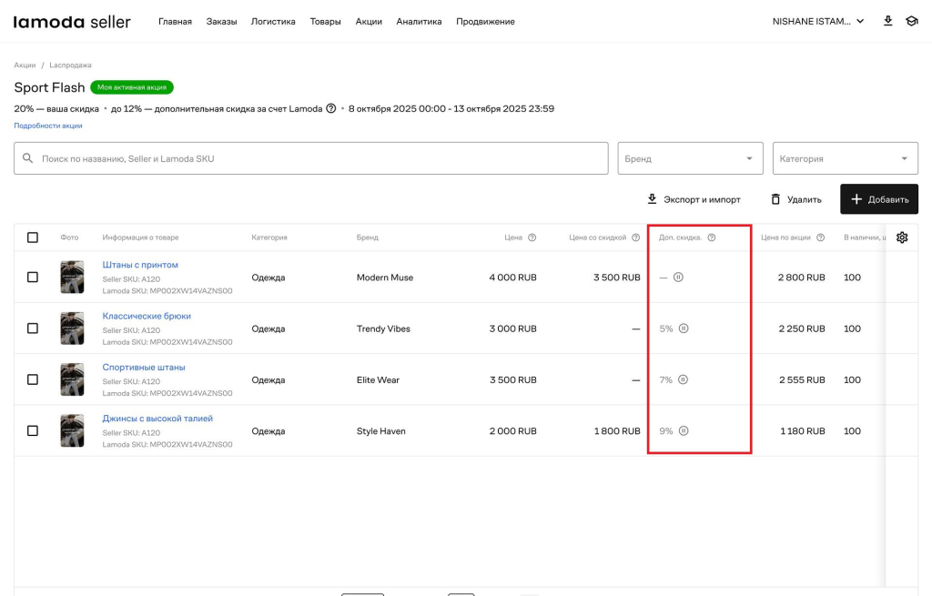The width and height of the screenshot is (932, 596).
Task: Select the checkbox for Спортивные штаны row
Action: [x=33, y=379]
